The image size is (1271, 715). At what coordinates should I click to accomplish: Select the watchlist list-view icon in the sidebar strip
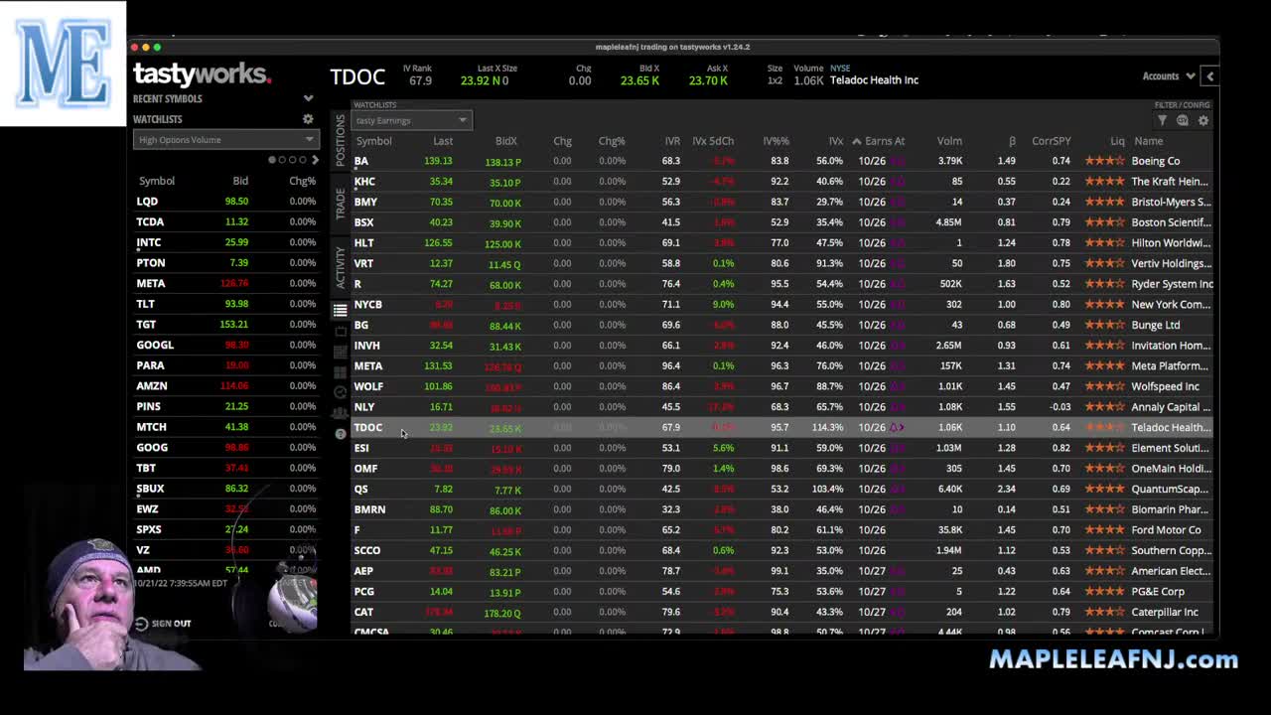[x=340, y=310]
